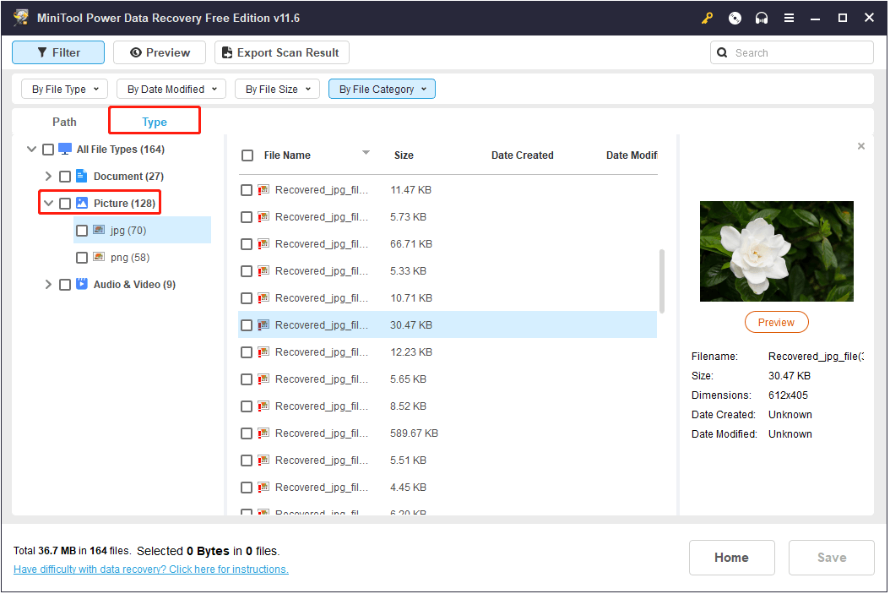Check the box for the 589.67 KB file
This screenshot has width=890, height=594.
pyautogui.click(x=247, y=433)
